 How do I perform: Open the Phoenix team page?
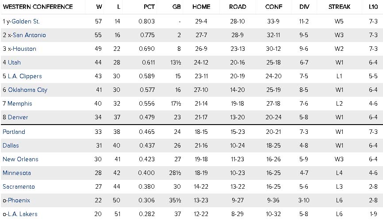[19, 200]
